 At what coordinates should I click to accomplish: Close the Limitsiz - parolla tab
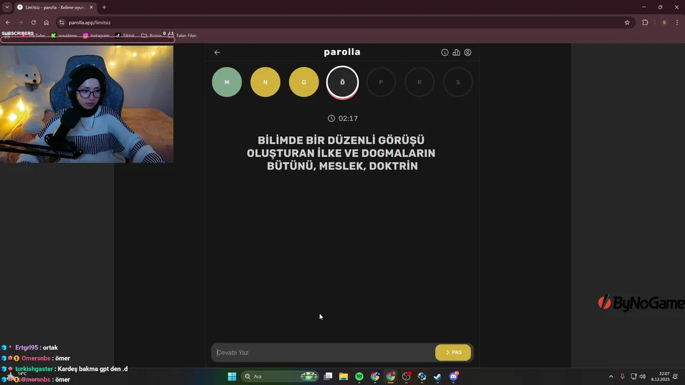tap(91, 7)
